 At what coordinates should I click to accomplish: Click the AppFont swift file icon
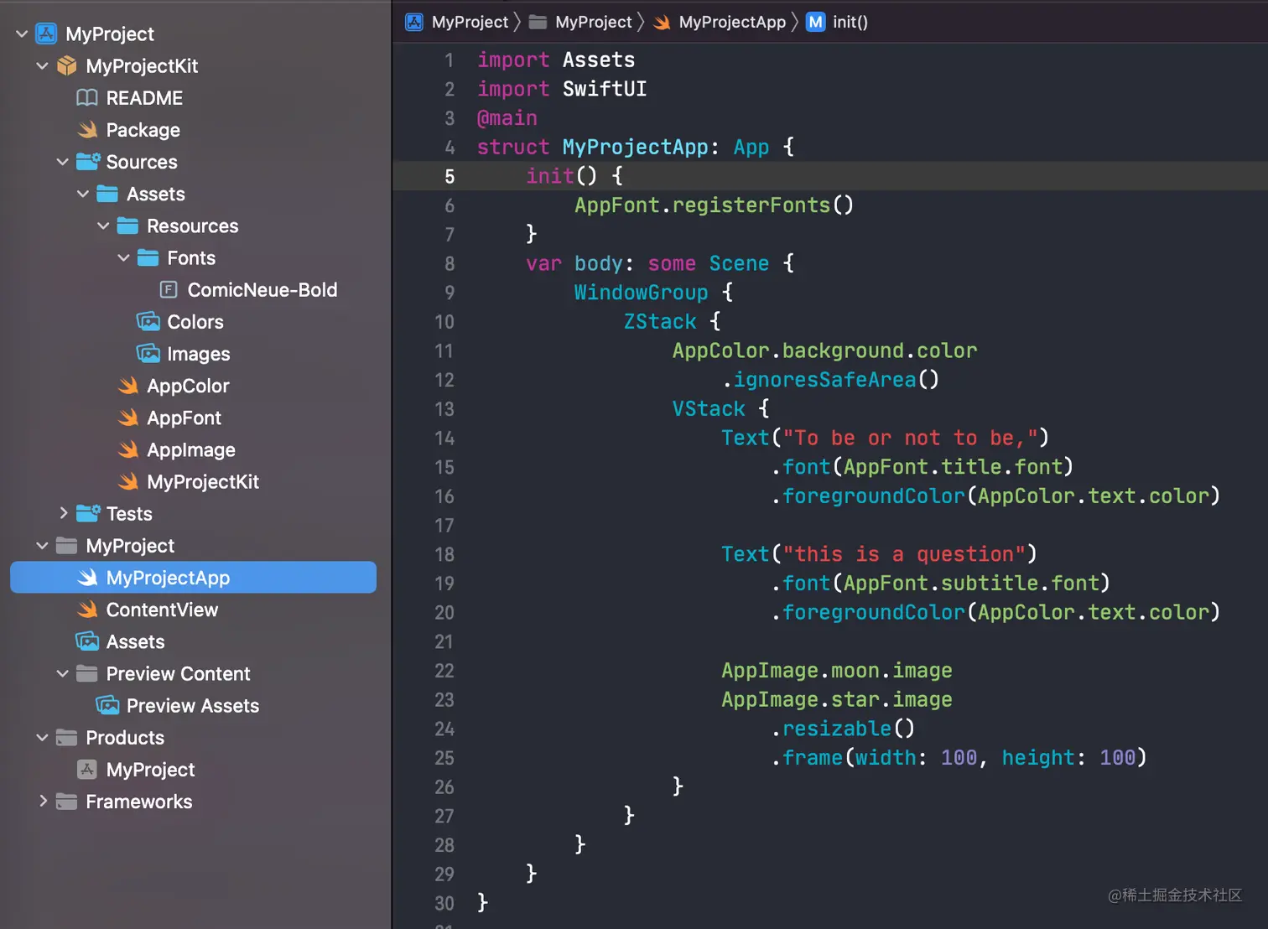click(127, 417)
